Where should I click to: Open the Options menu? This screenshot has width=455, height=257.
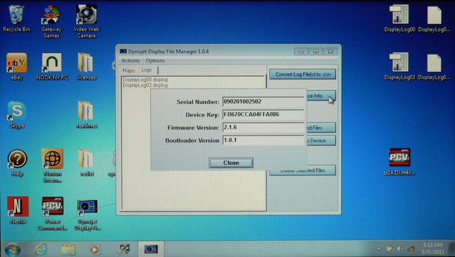(155, 60)
